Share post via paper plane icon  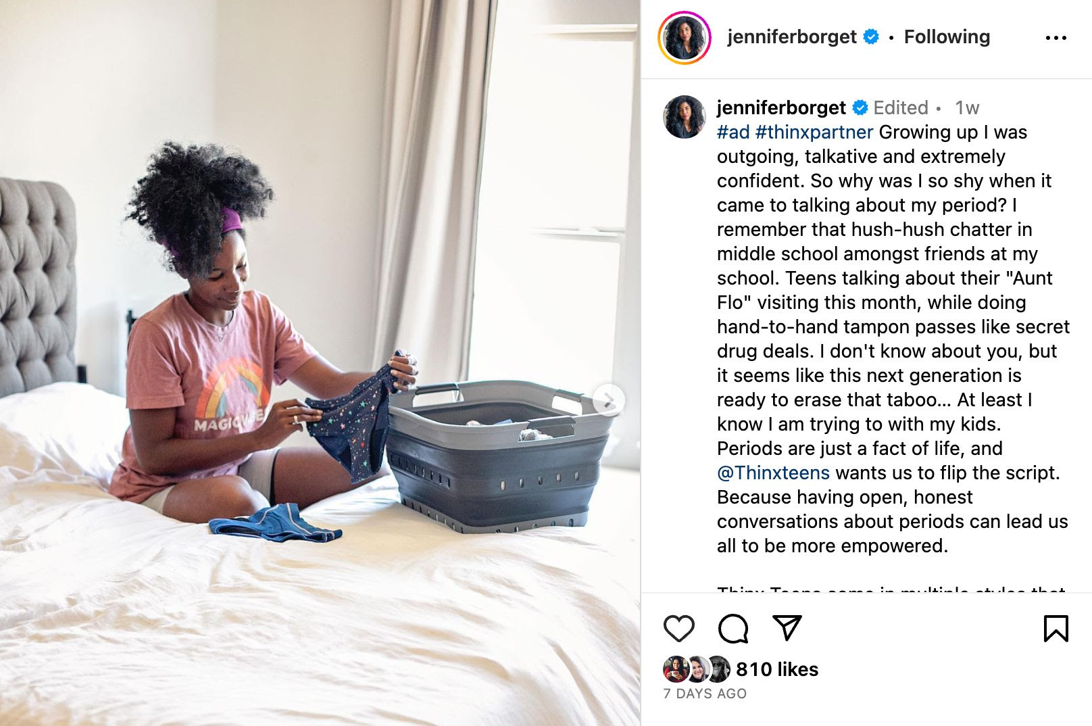[787, 629]
